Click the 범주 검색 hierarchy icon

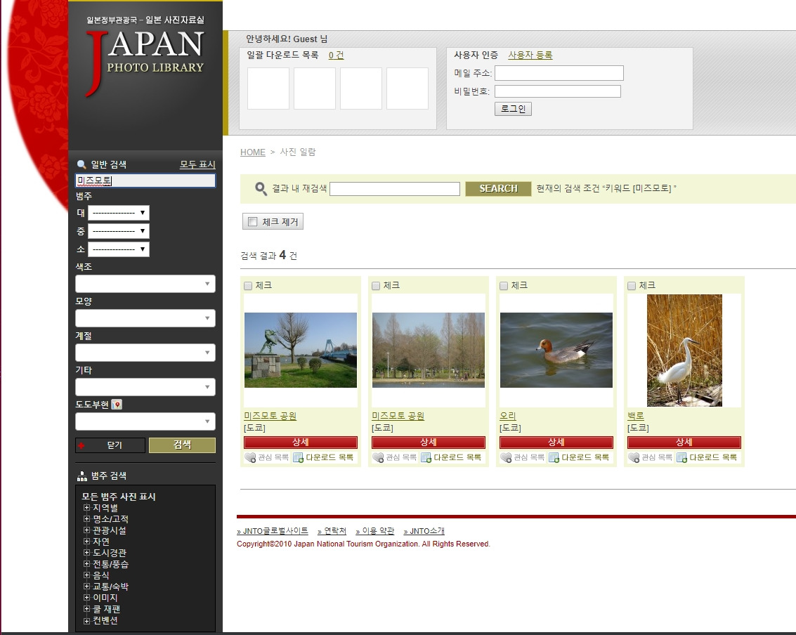coord(81,476)
